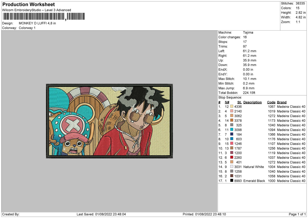Select the Colorway 1 label
The image size is (308, 218).
pos(27,28)
